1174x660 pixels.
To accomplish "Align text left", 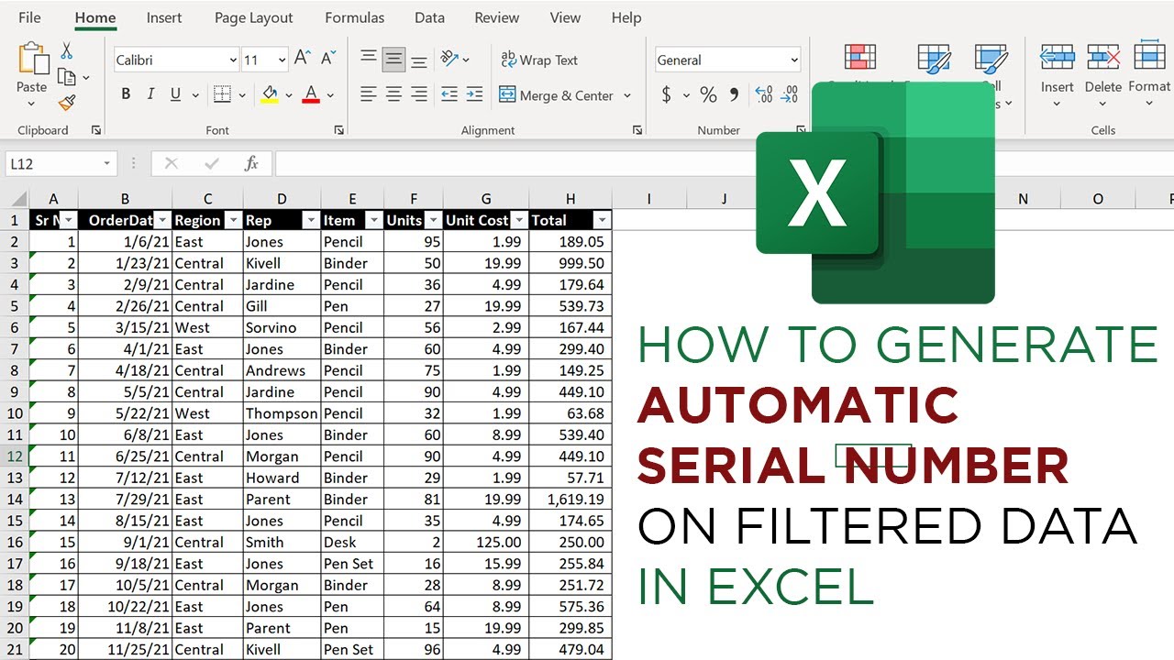I will 369,94.
